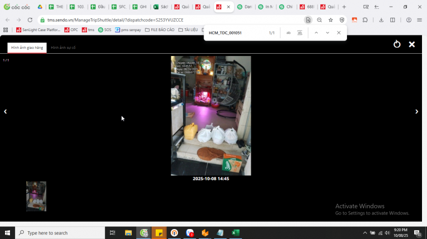Click the Cốc Cốc browser logo
Viewport: 427px width, 239px height.
click(17, 7)
